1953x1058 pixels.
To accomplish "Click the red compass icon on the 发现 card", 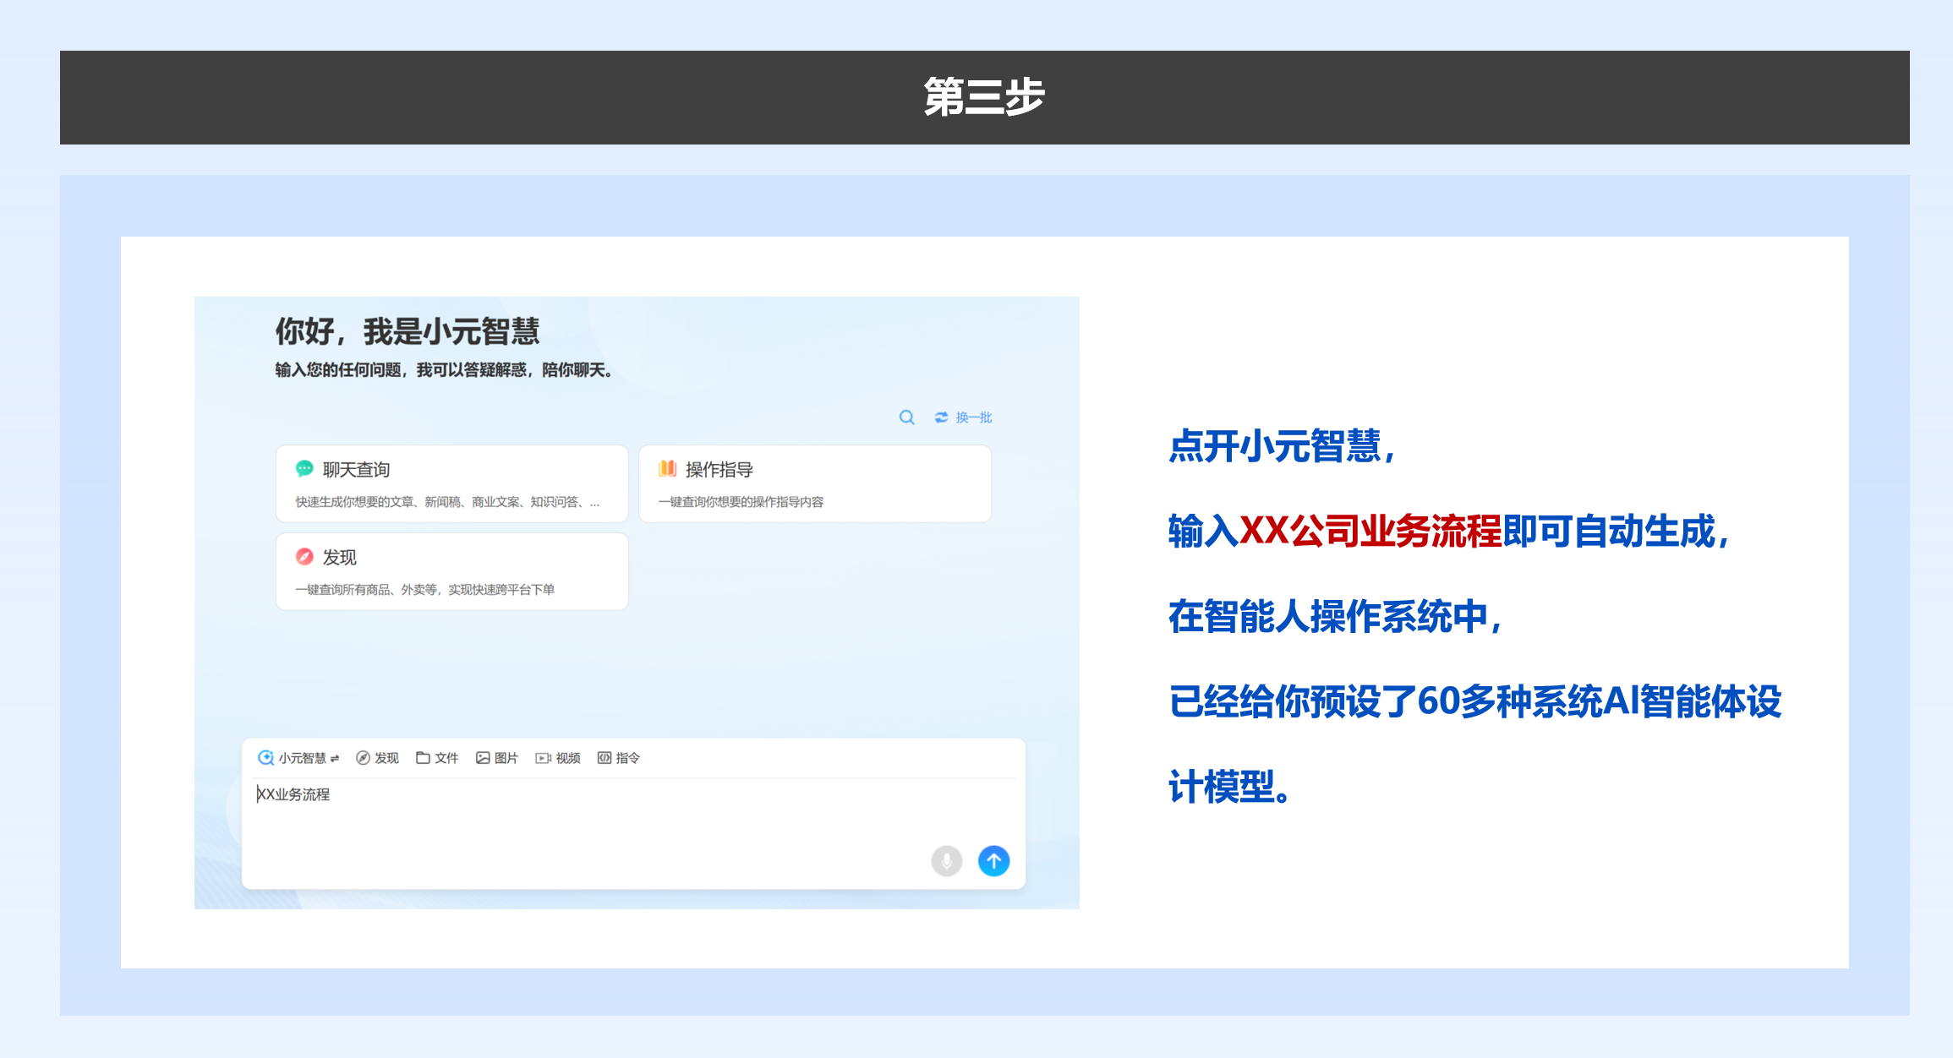I will point(304,557).
